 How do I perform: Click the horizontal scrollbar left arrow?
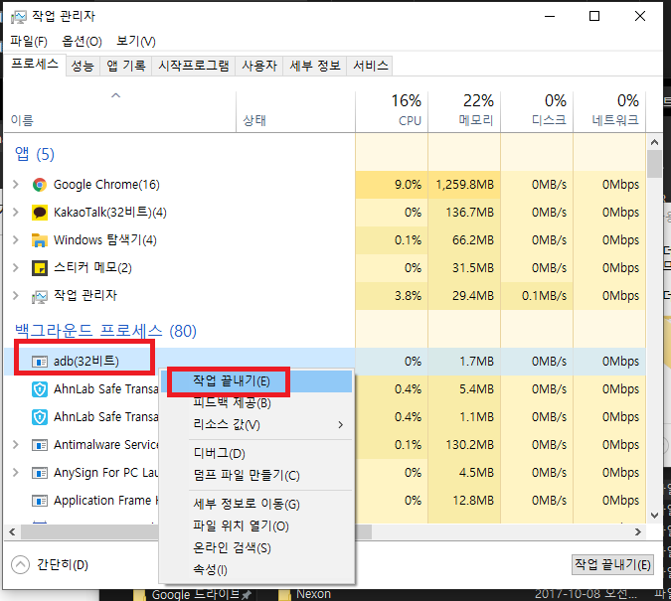(12, 531)
